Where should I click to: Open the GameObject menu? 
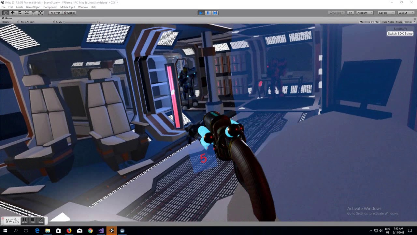pyautogui.click(x=33, y=7)
